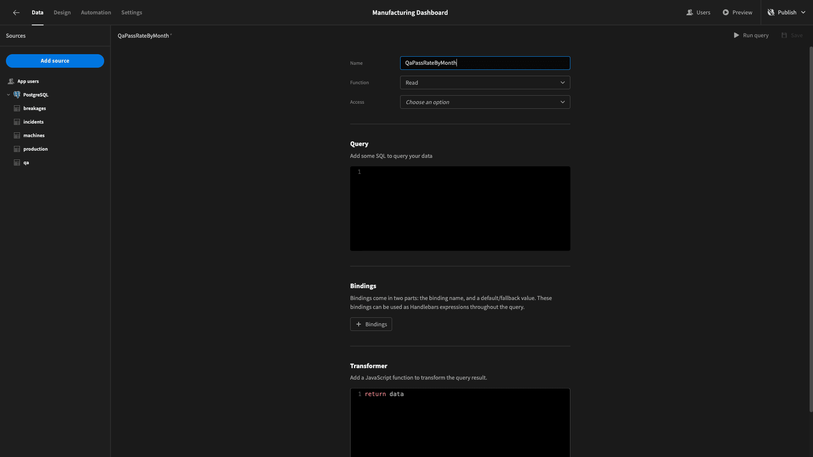Image resolution: width=813 pixels, height=457 pixels.
Task: Click inside the SQL Query editor
Action: click(x=460, y=209)
